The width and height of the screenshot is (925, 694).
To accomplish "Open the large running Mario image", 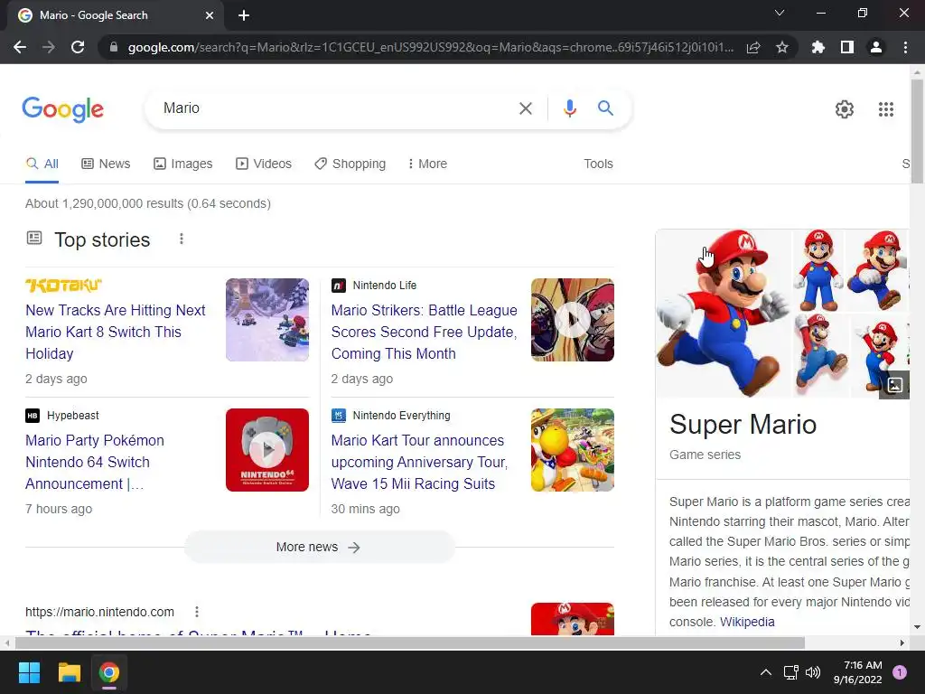I will (x=724, y=314).
